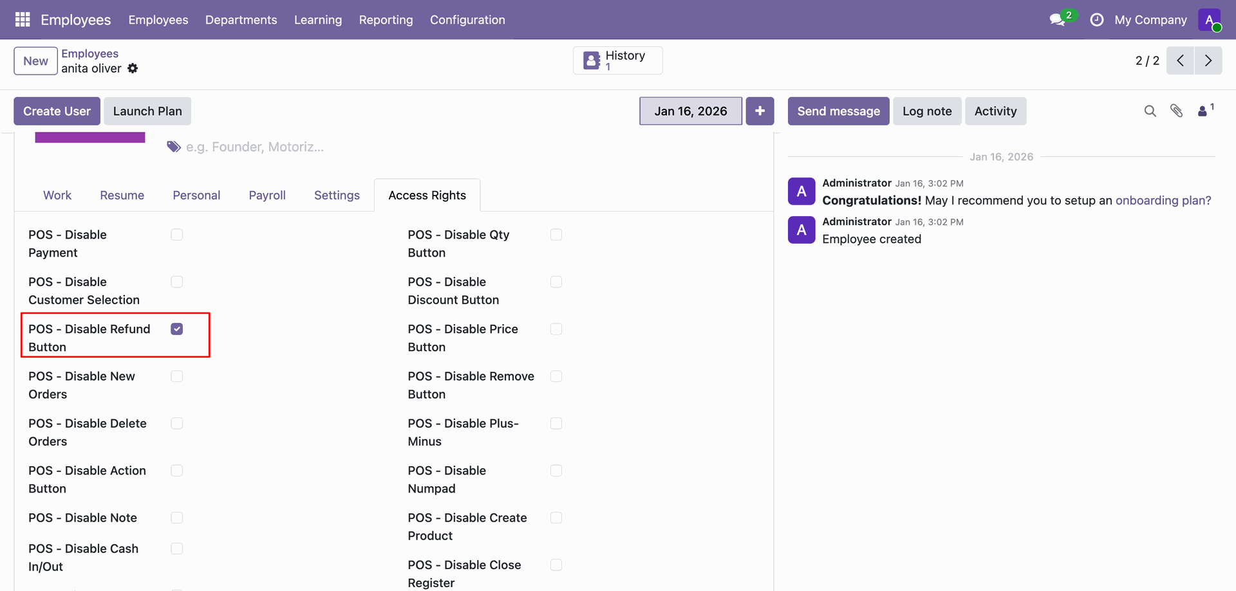
Task: Open the Administrator user avatar menu
Action: 1209,20
